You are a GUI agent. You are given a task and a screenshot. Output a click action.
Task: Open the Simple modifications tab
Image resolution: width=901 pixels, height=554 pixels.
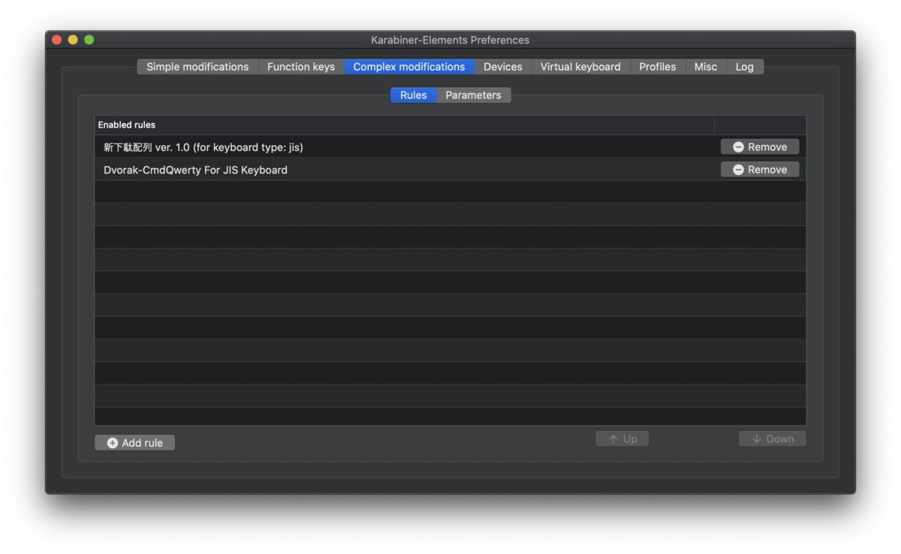197,67
